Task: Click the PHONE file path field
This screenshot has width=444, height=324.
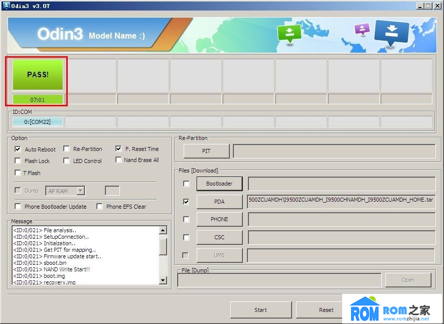Action: (x=342, y=219)
